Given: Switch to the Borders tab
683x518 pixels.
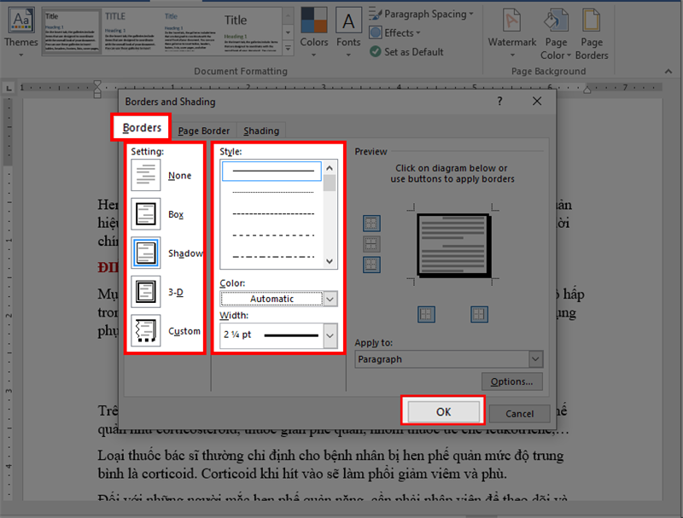Looking at the screenshot, I should [x=142, y=127].
